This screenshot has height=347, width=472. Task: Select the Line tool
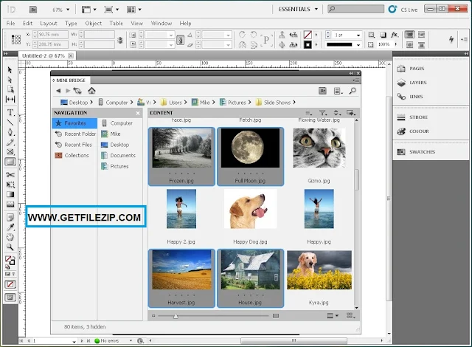(x=10, y=123)
